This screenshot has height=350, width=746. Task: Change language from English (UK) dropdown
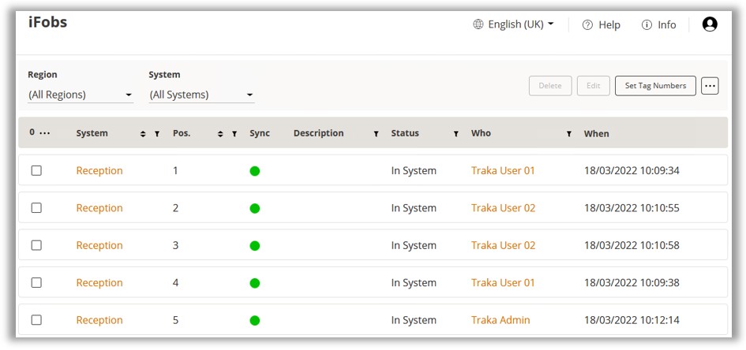[x=514, y=24]
